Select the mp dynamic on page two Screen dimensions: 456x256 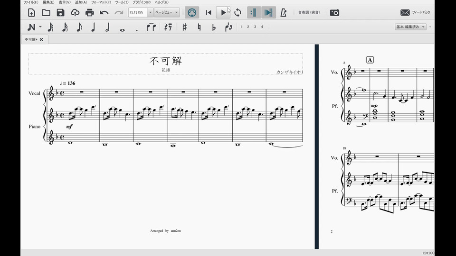[x=374, y=106]
